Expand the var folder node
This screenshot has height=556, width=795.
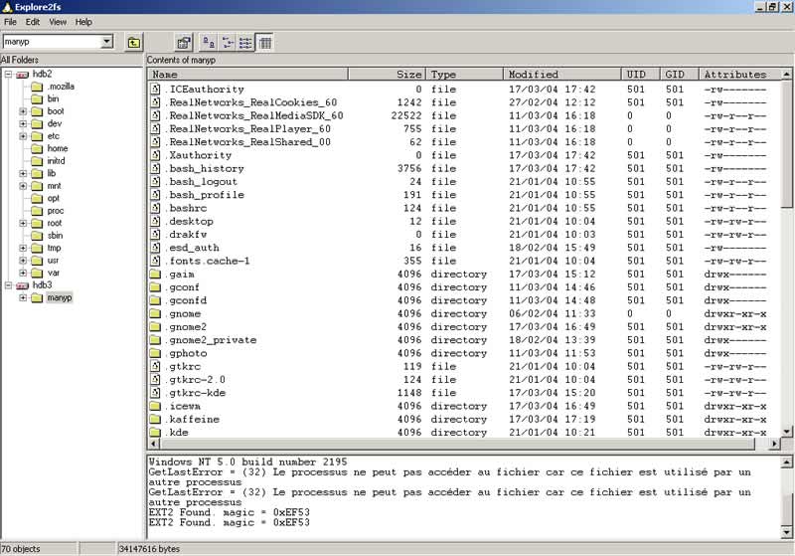[23, 273]
